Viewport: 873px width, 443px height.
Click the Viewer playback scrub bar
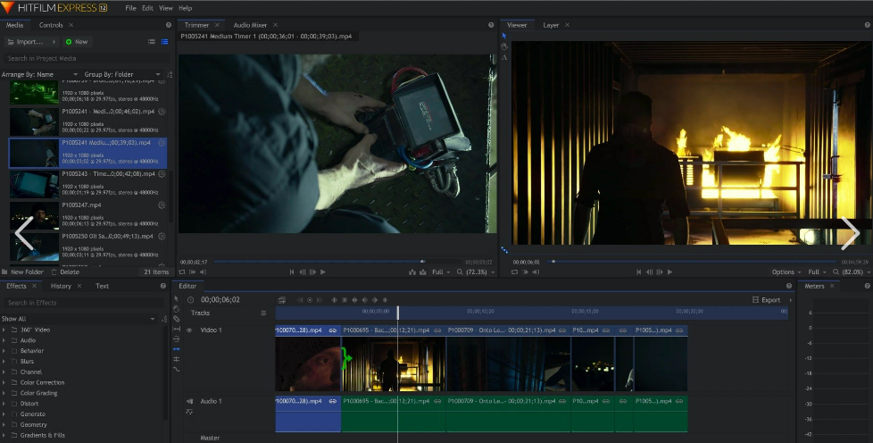click(692, 262)
